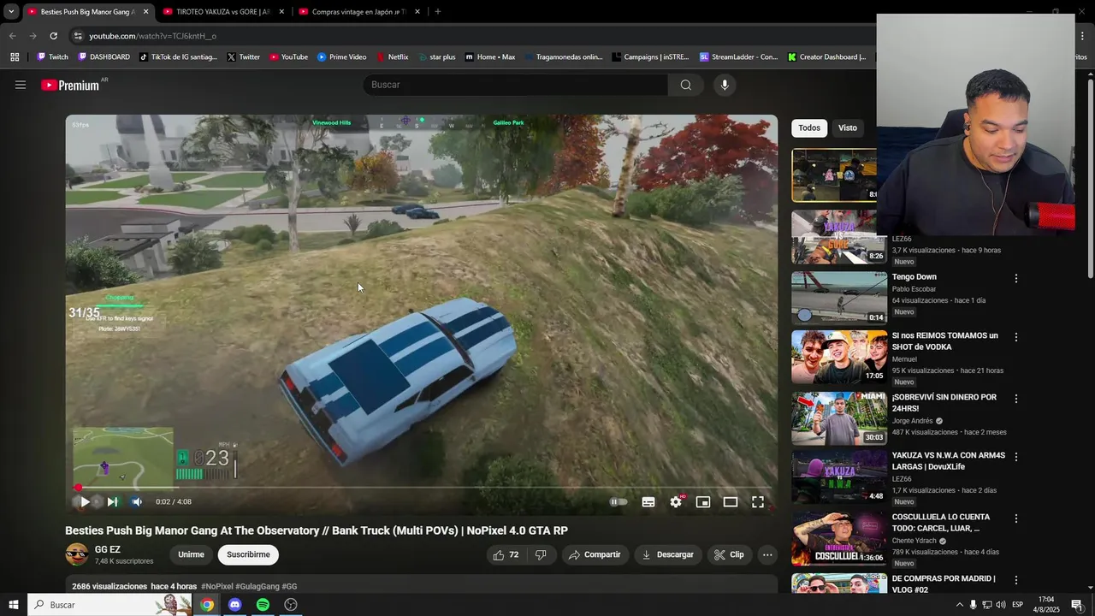Open the DASHBOARD bookmark
Image resolution: width=1095 pixels, height=616 pixels.
(104, 57)
